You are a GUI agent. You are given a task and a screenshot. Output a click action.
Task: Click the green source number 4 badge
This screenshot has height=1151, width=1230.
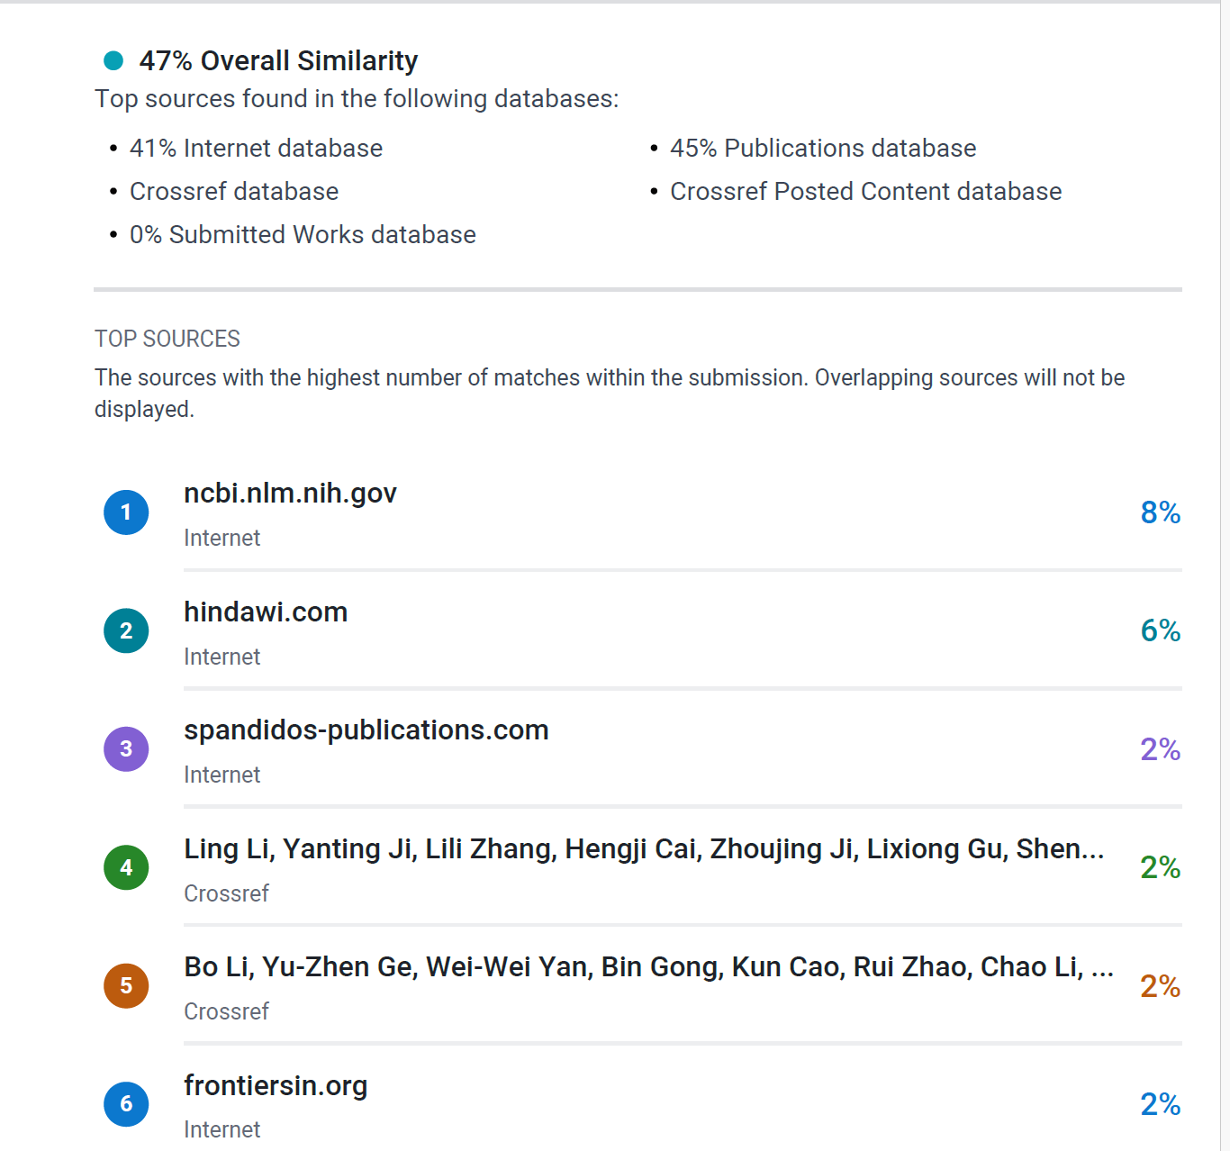pyautogui.click(x=126, y=867)
